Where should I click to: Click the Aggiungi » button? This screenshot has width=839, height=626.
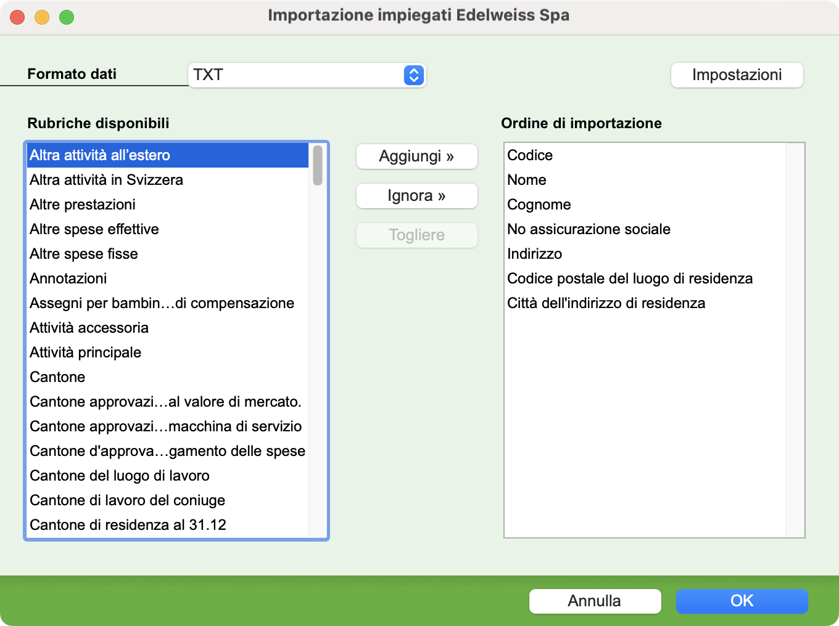click(417, 156)
